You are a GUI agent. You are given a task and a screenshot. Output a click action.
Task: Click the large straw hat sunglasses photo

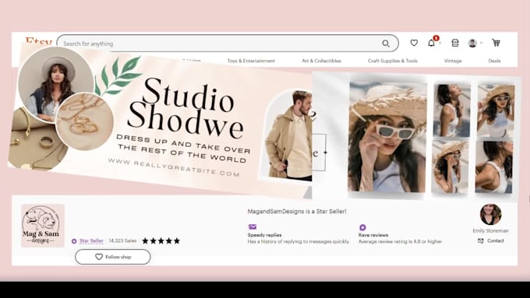click(387, 136)
